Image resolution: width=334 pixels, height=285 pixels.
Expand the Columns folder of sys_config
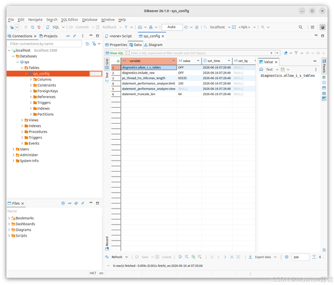coord(31,79)
